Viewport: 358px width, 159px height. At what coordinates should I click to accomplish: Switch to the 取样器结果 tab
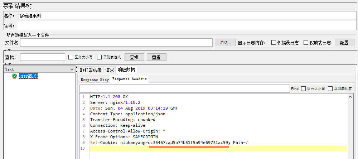(x=91, y=70)
